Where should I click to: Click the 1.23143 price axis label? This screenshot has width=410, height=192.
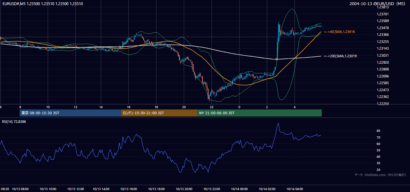point(383,48)
